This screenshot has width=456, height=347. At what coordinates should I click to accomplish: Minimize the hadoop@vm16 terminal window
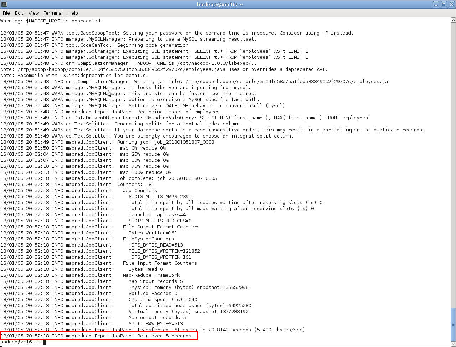tap(436, 4)
